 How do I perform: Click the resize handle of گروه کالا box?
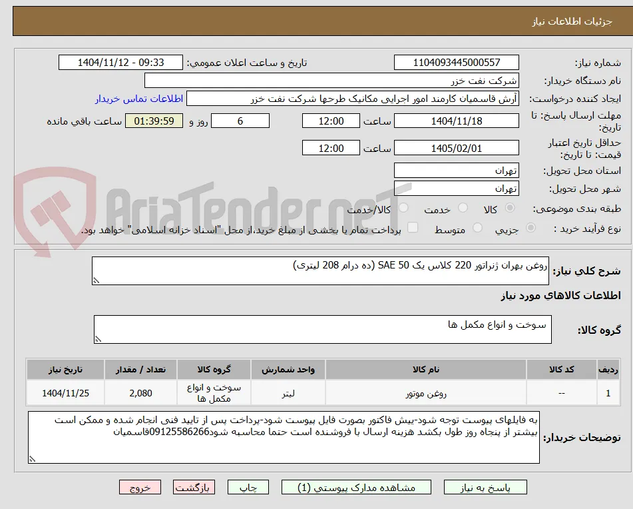(98, 339)
